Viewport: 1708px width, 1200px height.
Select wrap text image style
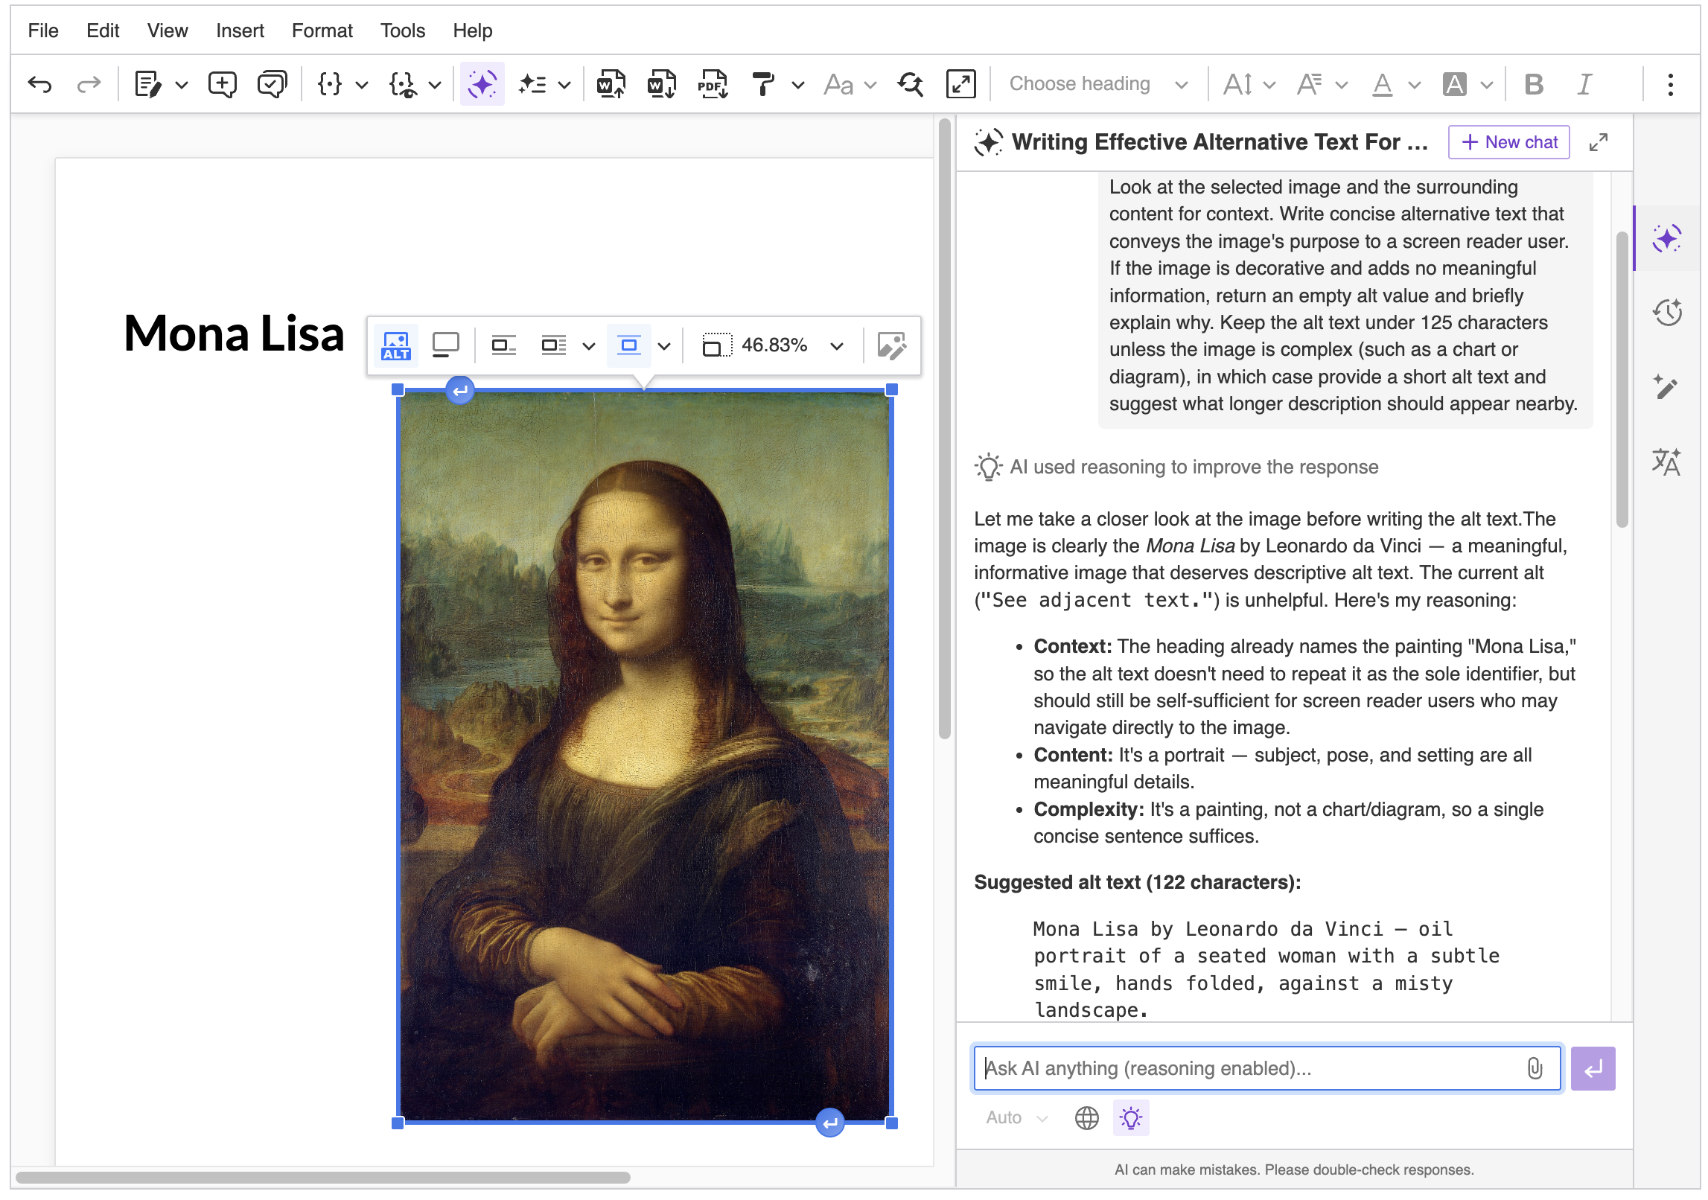(554, 345)
